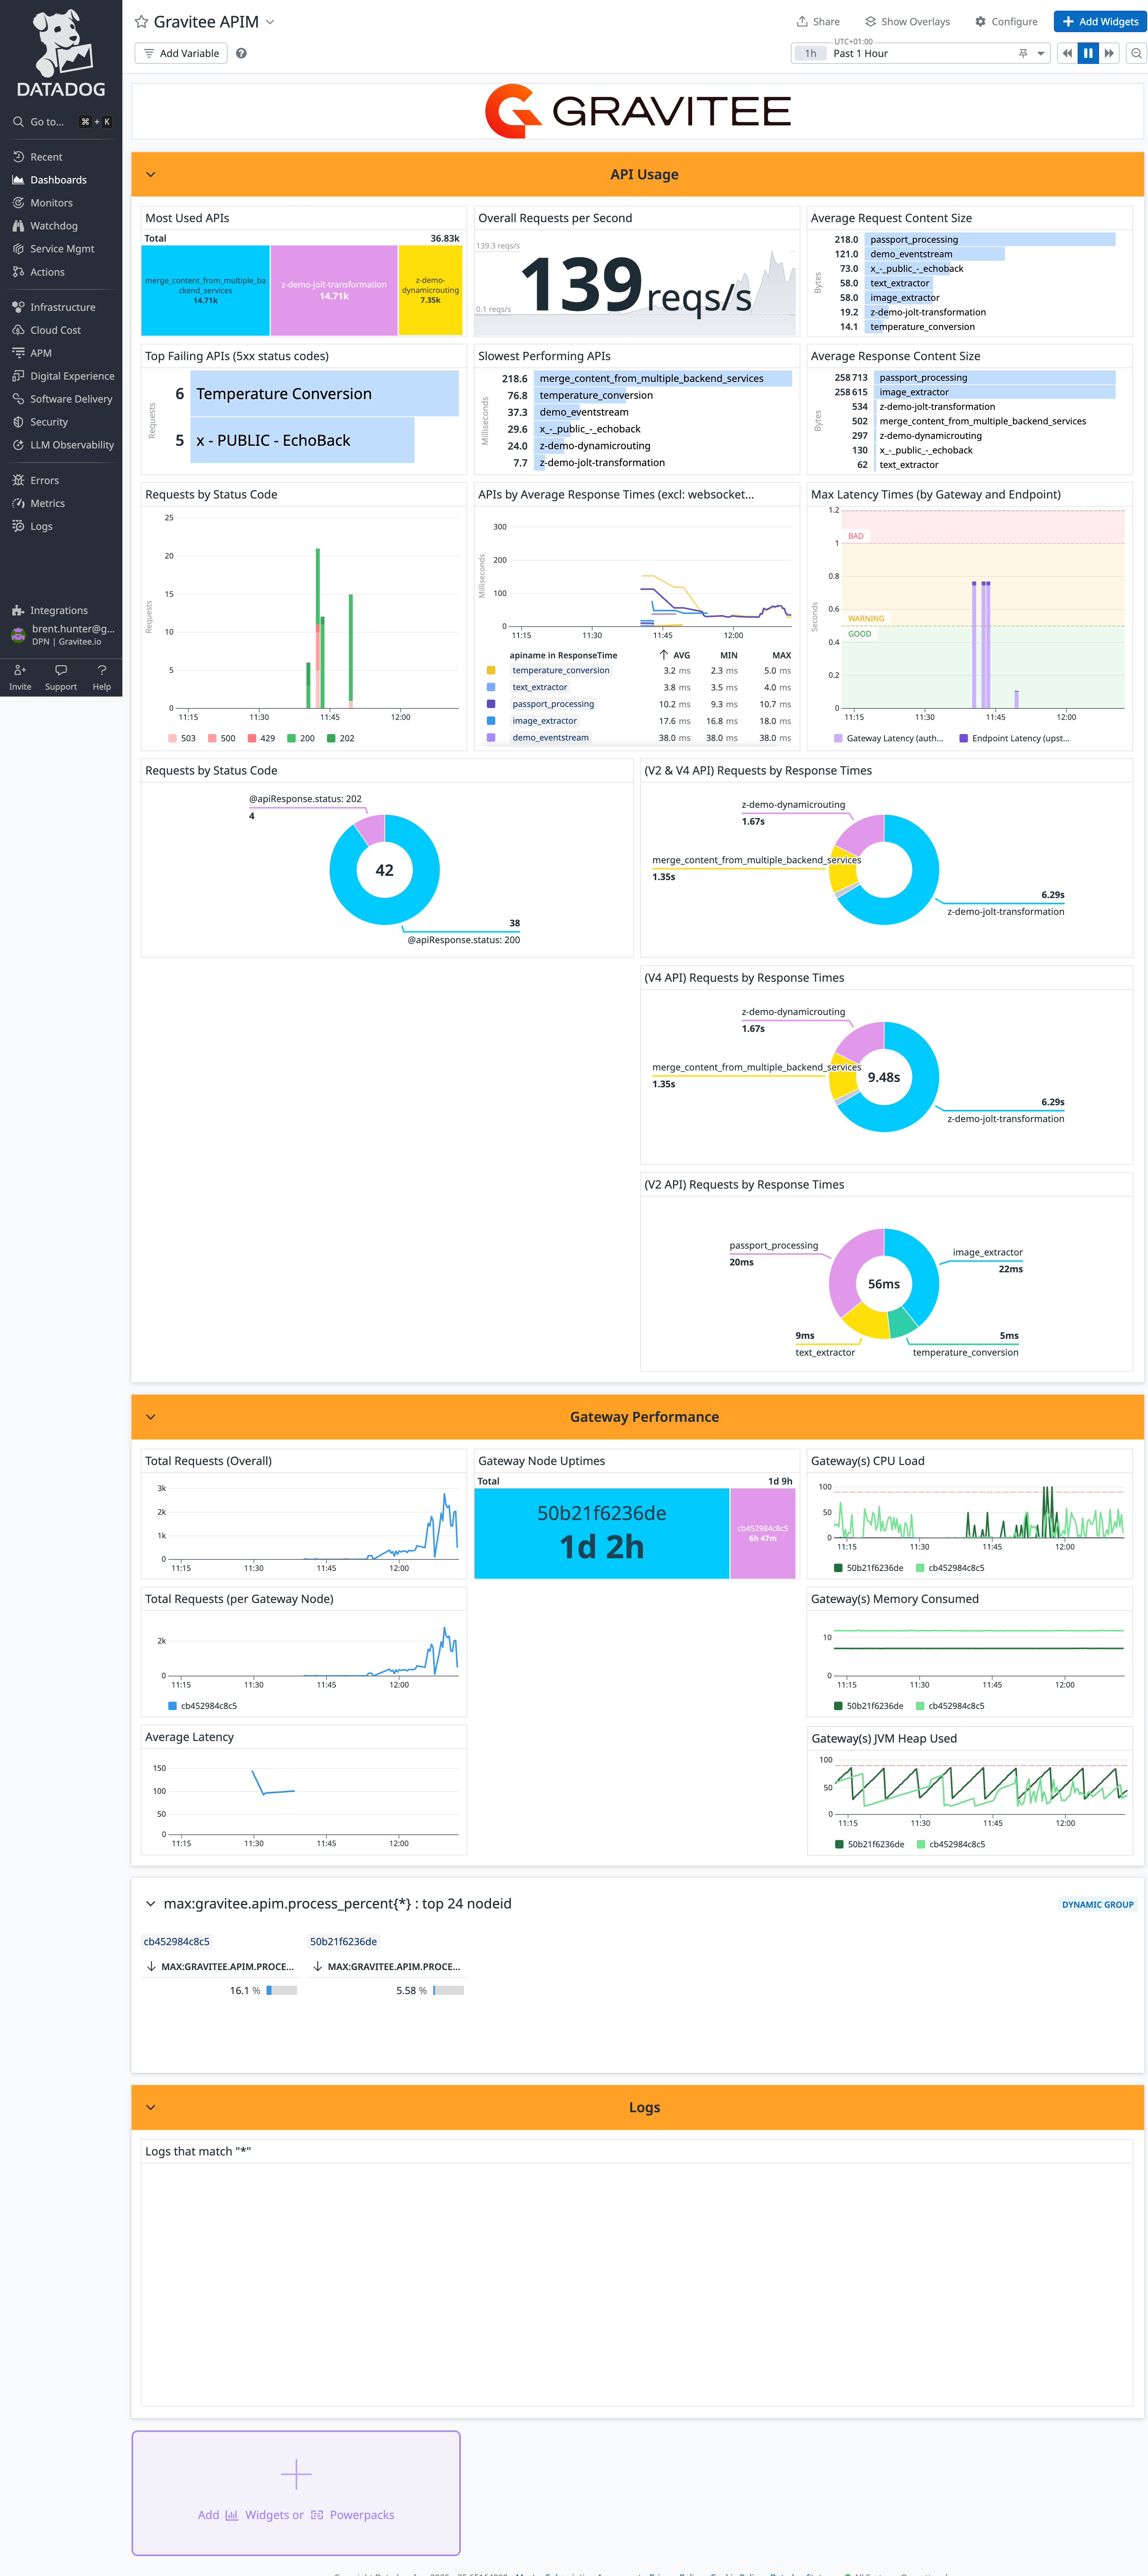Open the Dashboards menu in the sidebar
1148x2576 pixels.
pyautogui.click(x=58, y=180)
